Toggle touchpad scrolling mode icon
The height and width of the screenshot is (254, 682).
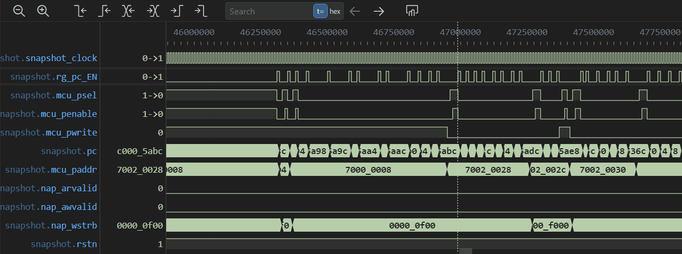(411, 11)
